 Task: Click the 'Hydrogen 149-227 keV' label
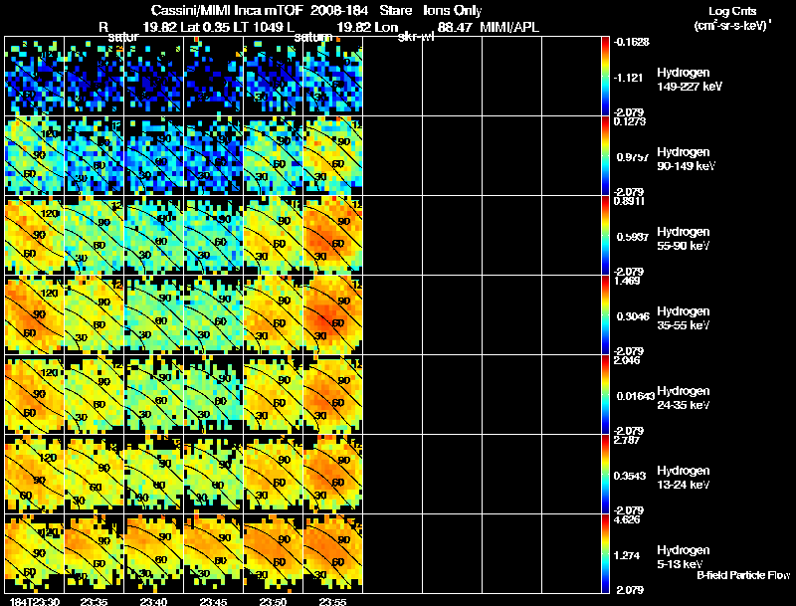pos(689,80)
